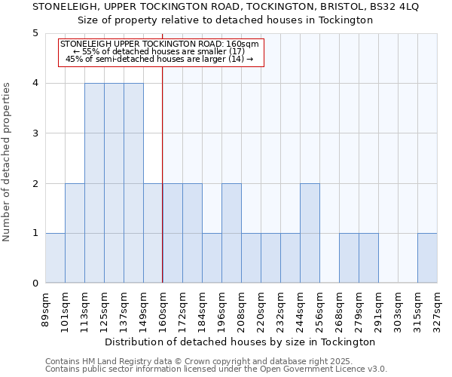The width and height of the screenshot is (452, 377).
Task: Click the x-axis label '244sqm'
Action: point(300,312)
